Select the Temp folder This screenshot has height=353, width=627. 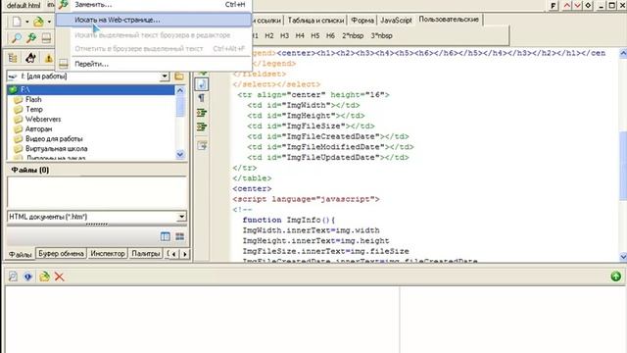[x=34, y=109]
